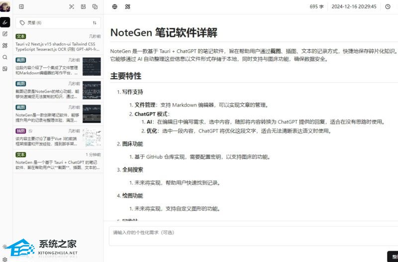Viewport: 398px width, 262px height.
Task: Click the tag icon beside 灵感
Action: pyautogui.click(x=22, y=23)
